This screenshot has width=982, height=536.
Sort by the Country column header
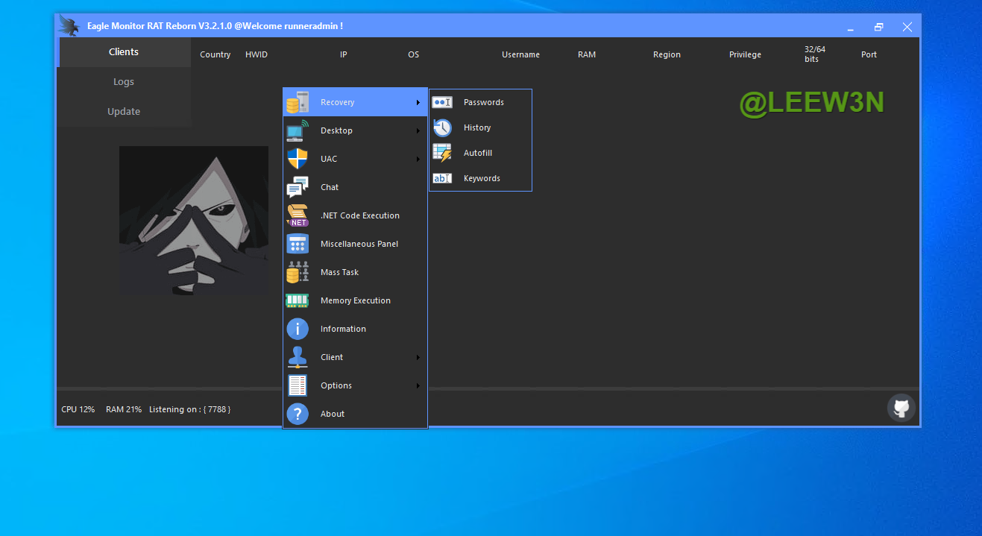click(215, 54)
